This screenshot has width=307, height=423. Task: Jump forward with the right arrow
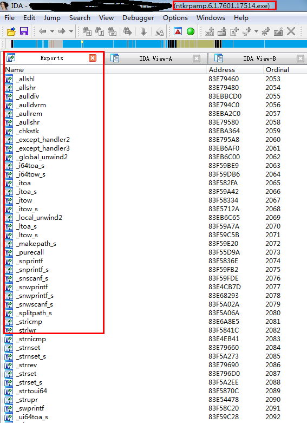coord(62,31)
